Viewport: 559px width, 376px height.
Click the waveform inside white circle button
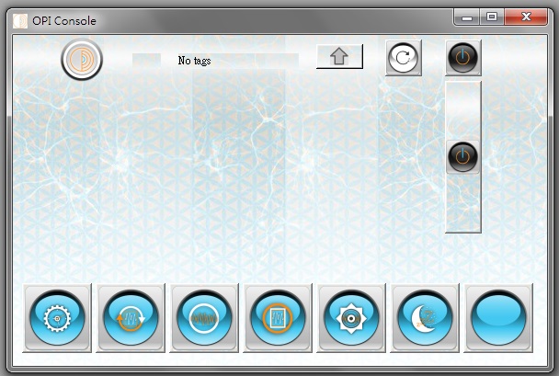click(x=204, y=318)
